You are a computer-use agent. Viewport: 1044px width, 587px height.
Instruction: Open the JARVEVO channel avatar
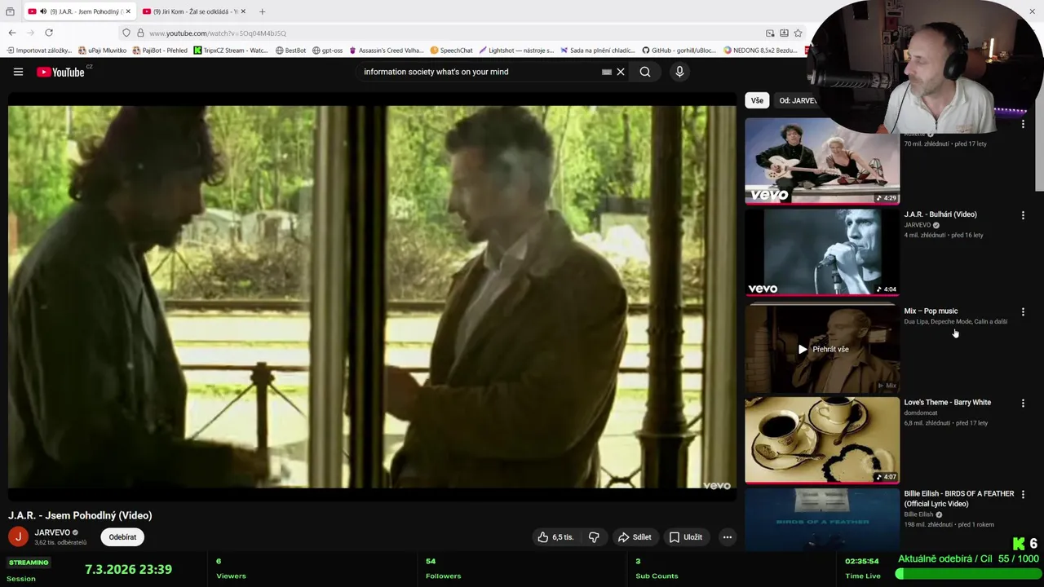point(18,536)
